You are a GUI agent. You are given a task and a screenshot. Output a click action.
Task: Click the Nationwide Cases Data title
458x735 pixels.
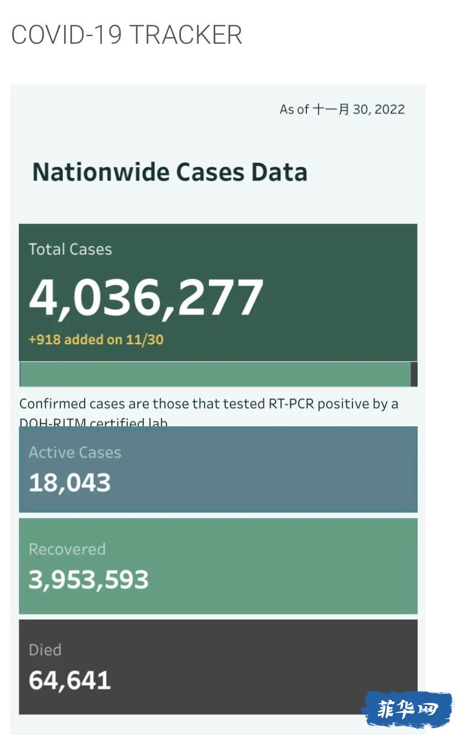[170, 172]
